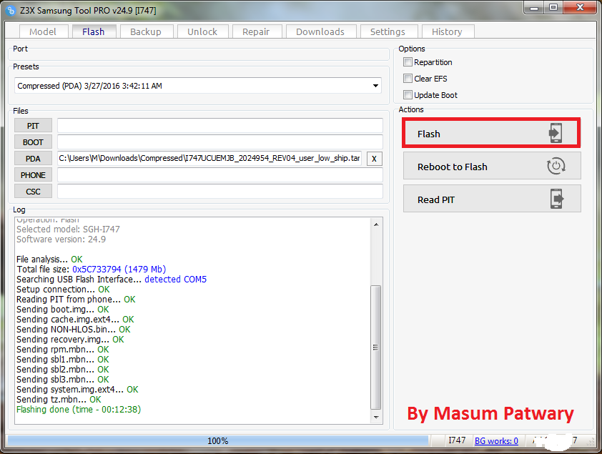Click the "Sending recovery.img" log line
The height and width of the screenshot is (454, 602).
[x=70, y=340]
